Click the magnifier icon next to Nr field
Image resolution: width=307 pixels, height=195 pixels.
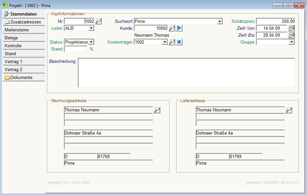coord(98,21)
